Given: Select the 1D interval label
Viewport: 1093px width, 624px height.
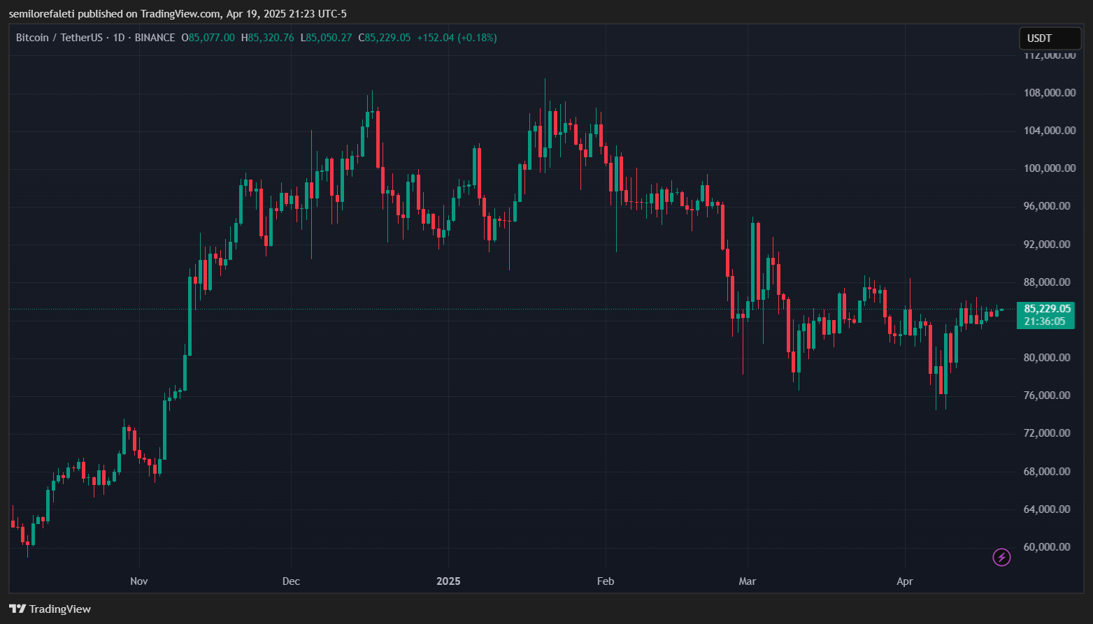Looking at the screenshot, I should point(118,38).
